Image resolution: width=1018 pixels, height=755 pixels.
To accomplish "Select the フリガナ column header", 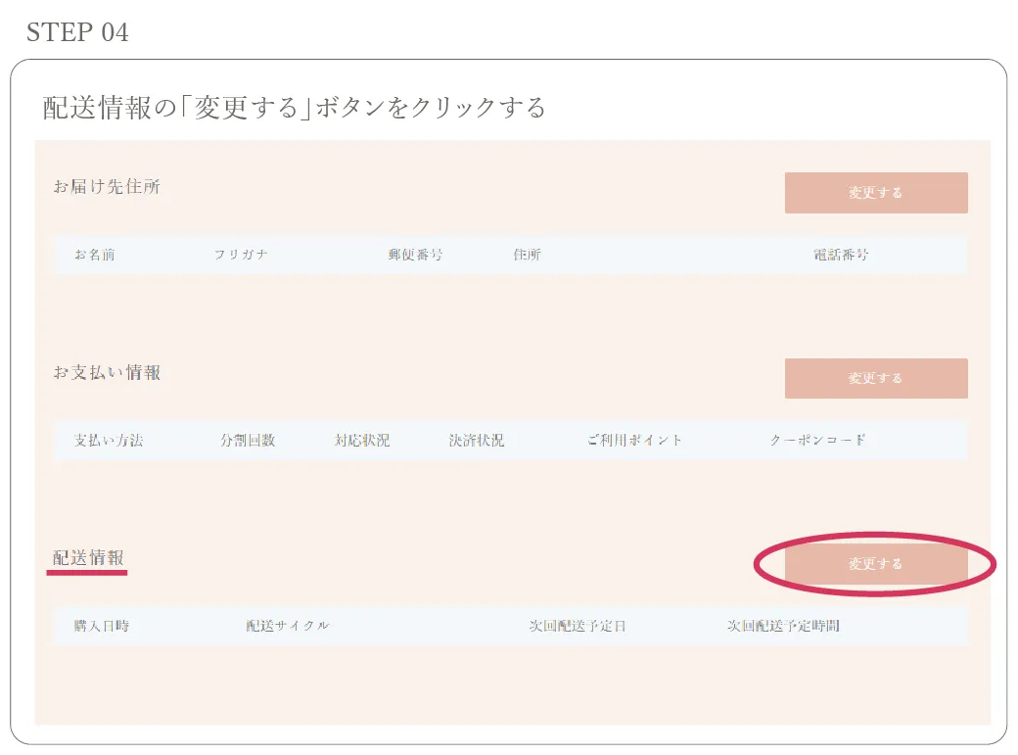I will 244,255.
